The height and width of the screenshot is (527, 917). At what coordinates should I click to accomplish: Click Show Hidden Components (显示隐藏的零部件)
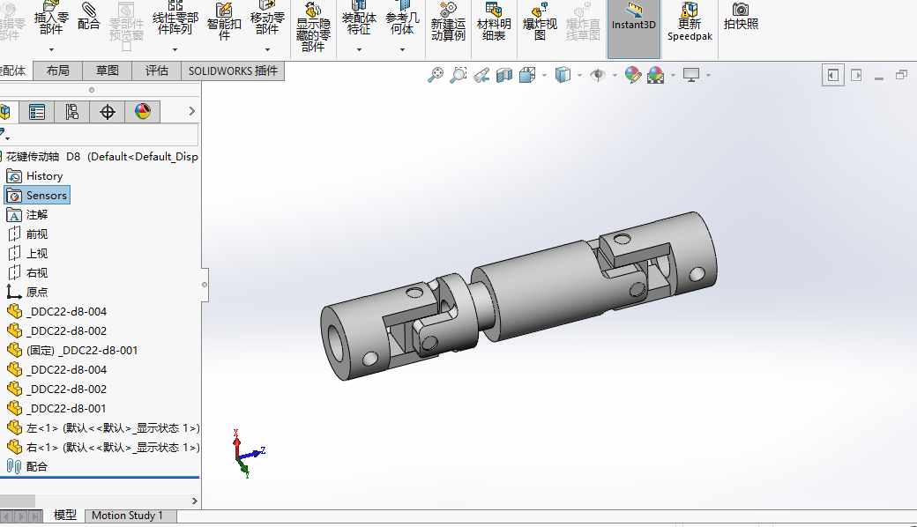(313, 26)
